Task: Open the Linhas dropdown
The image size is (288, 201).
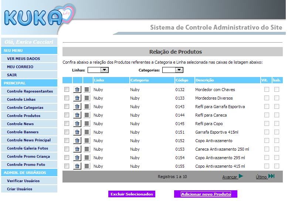Action: [98, 70]
